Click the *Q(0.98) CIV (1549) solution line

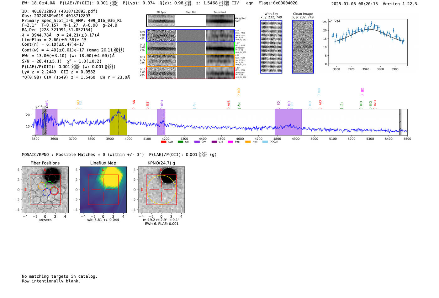pos(76,77)
